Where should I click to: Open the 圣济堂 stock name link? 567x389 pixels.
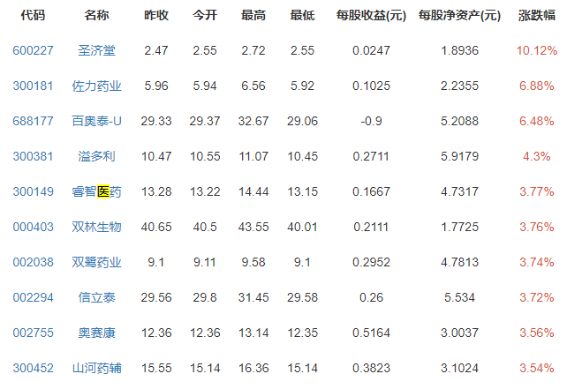tap(96, 50)
